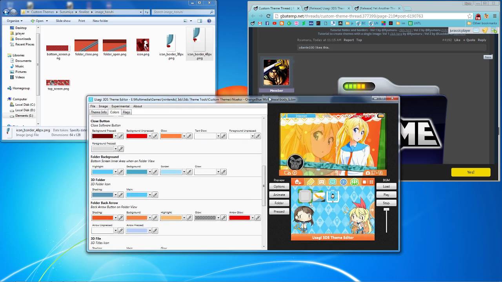Switch to Usagi 3DS Theme release Chrome tab
Image resolution: width=502 pixels, height=282 pixels.
[x=326, y=8]
